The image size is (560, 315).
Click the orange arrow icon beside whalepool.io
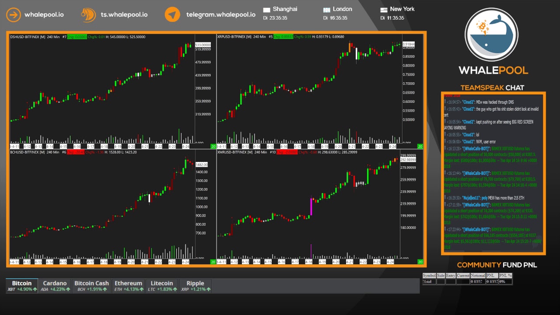pos(14,14)
